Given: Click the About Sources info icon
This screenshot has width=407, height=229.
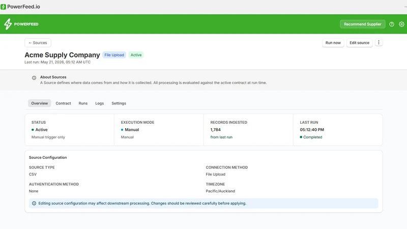Looking at the screenshot, I should coord(34,78).
